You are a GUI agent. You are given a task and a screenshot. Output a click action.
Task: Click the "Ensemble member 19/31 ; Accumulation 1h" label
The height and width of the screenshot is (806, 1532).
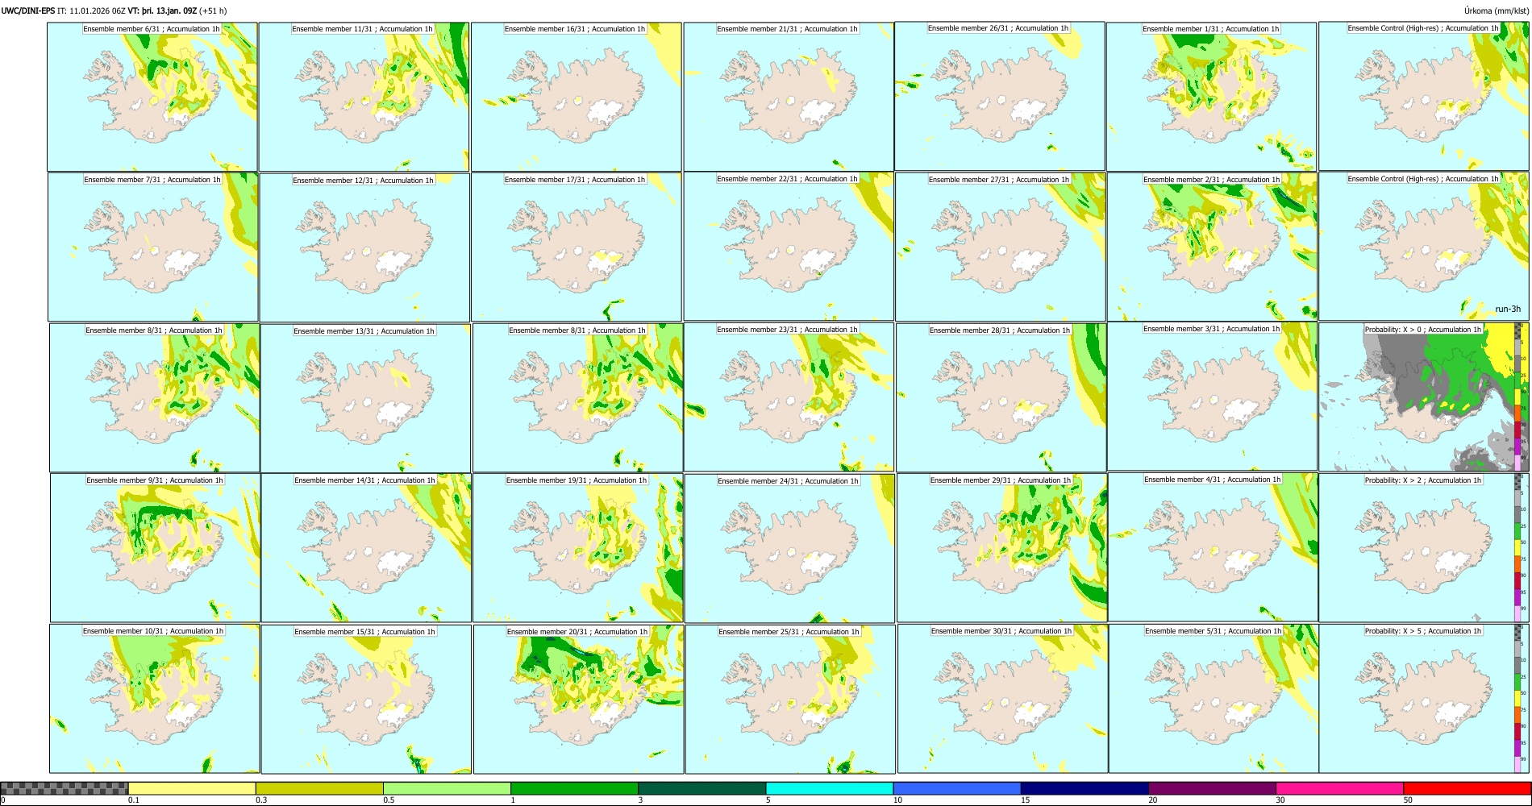click(577, 480)
